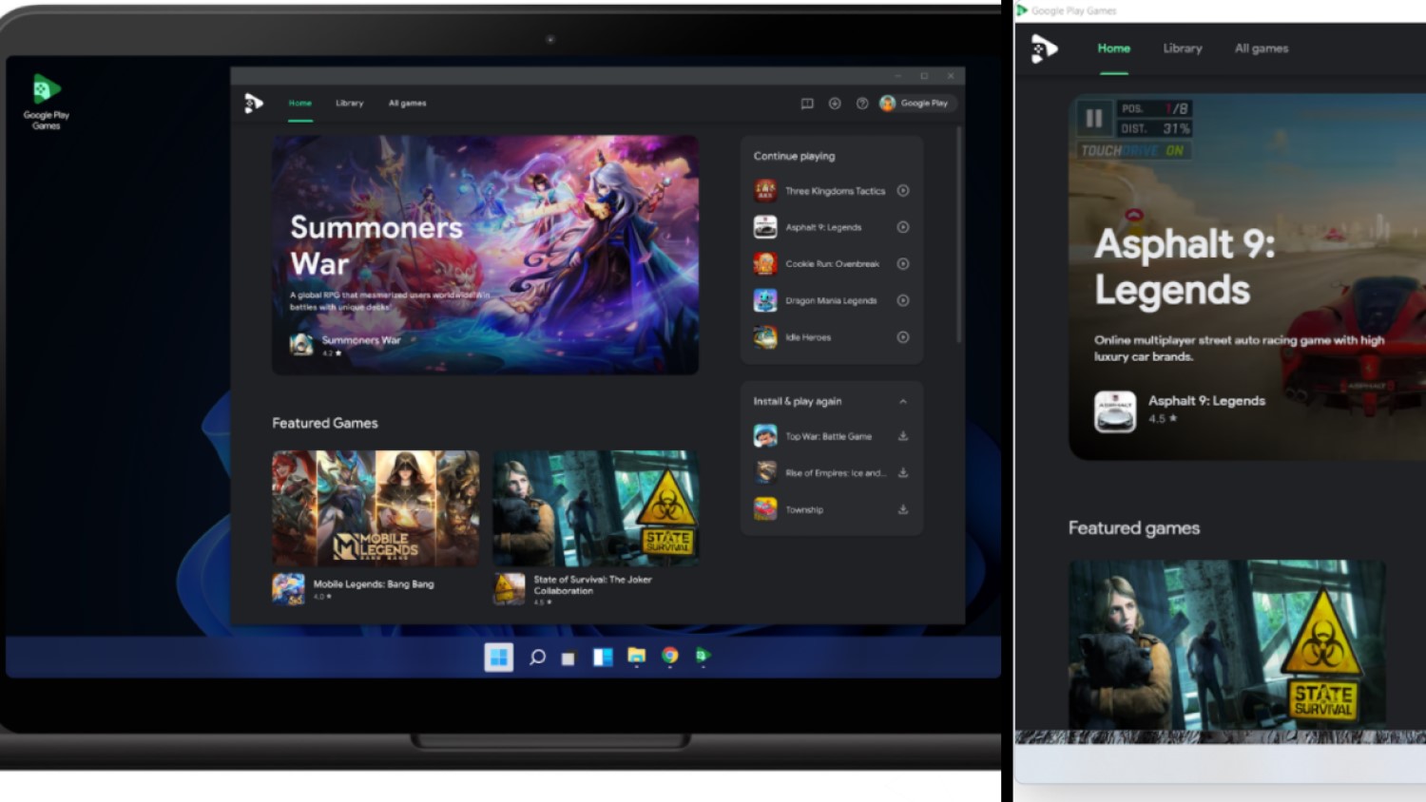Click 'Three Kingdoms Tactics' text in Continue playing
The width and height of the screenshot is (1426, 802).
(835, 191)
